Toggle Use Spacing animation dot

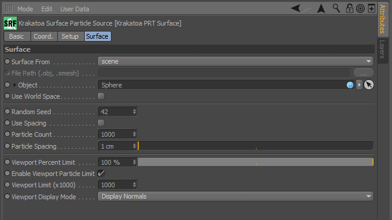(7, 122)
